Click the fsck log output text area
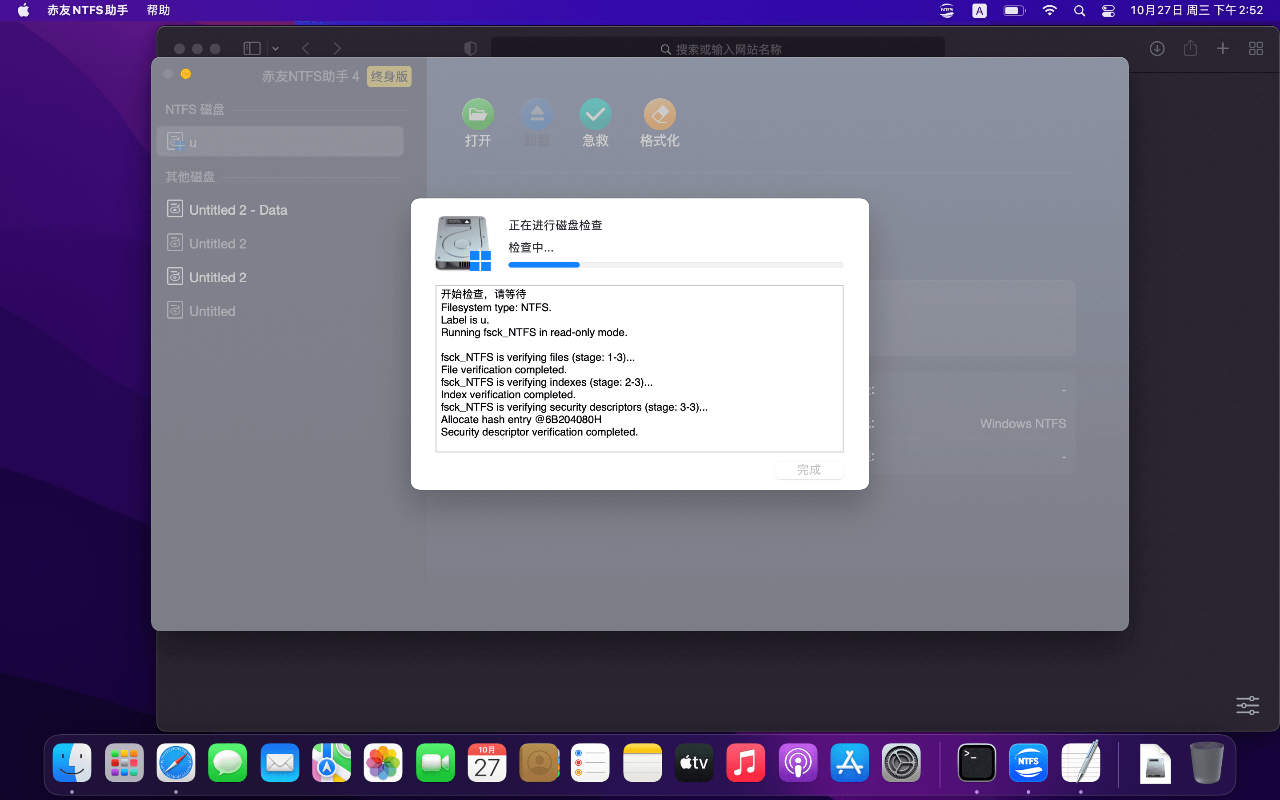 (639, 369)
